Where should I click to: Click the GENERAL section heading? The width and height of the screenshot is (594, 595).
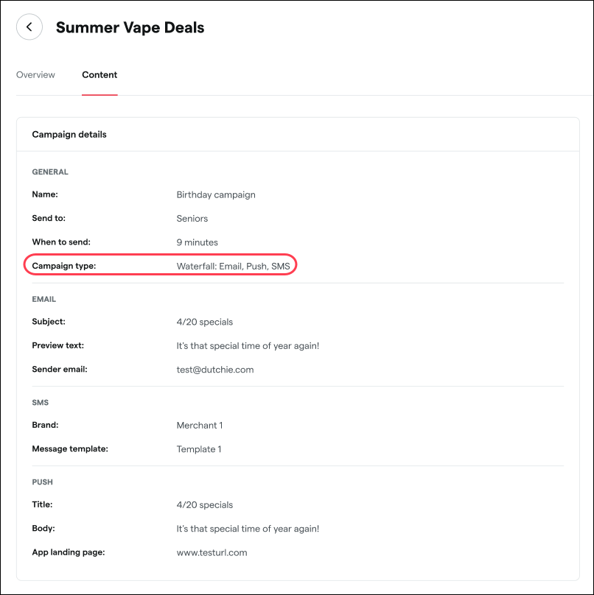(x=50, y=172)
